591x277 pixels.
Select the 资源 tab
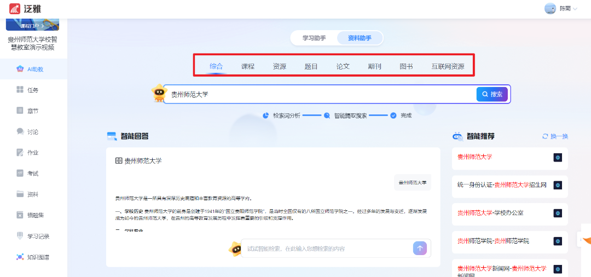[x=279, y=67]
